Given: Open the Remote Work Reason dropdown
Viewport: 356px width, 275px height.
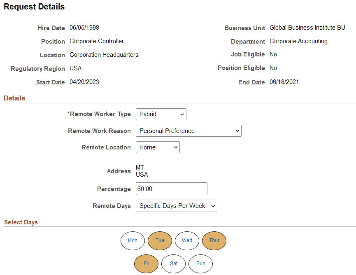Looking at the screenshot, I should pos(188,131).
